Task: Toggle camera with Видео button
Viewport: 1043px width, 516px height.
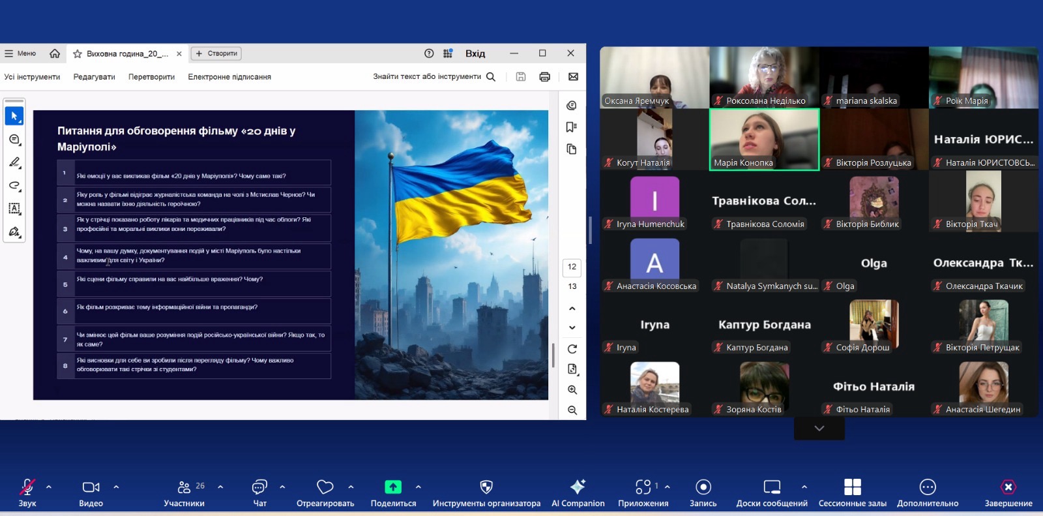Action: 91,487
